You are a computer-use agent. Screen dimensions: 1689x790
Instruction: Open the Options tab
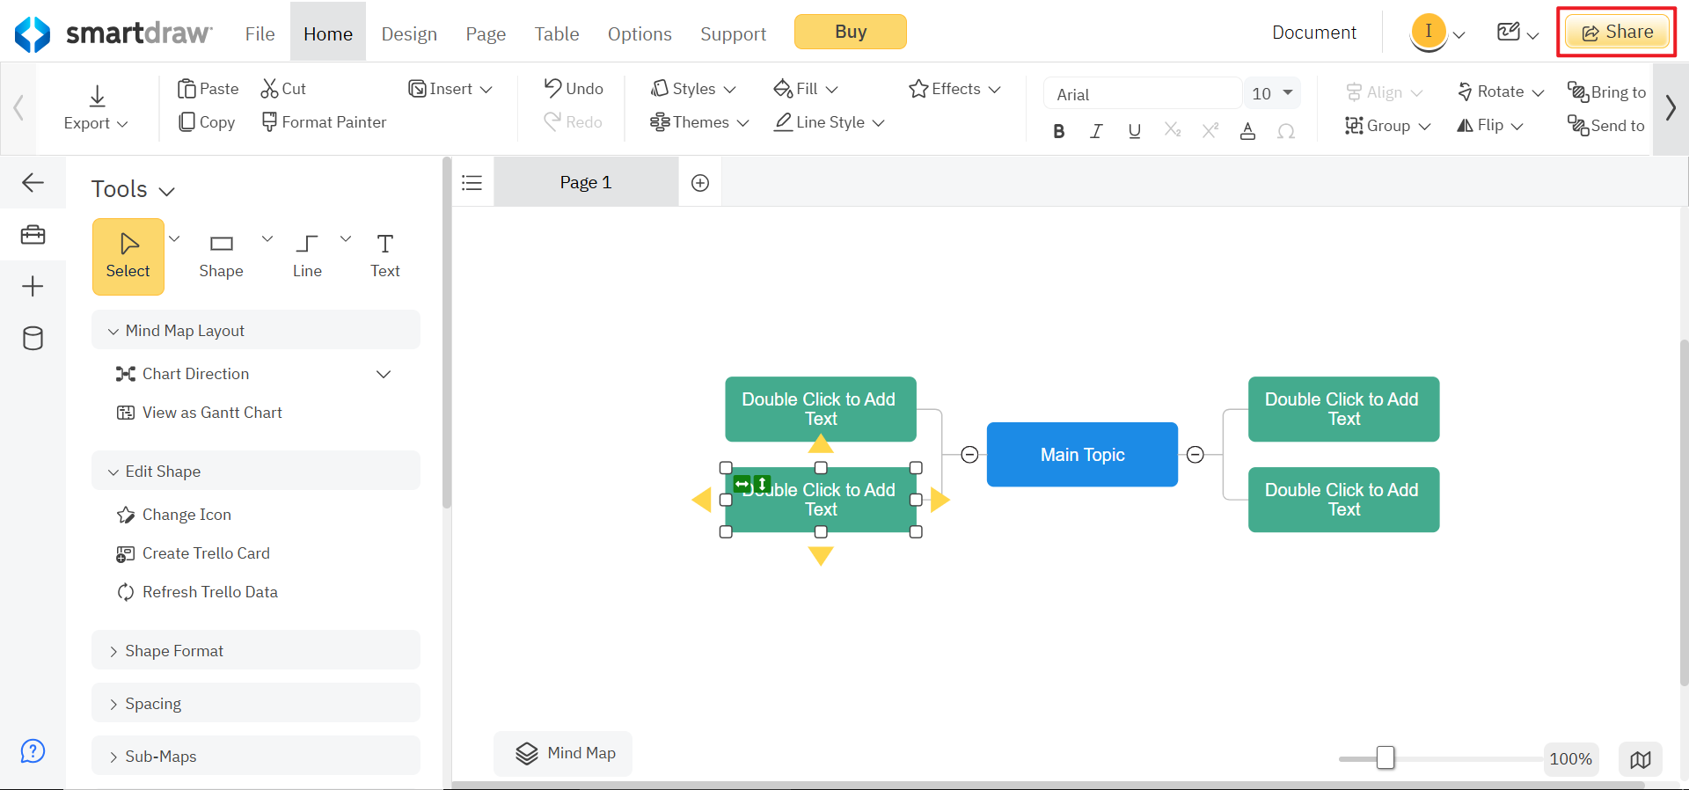pos(640,33)
